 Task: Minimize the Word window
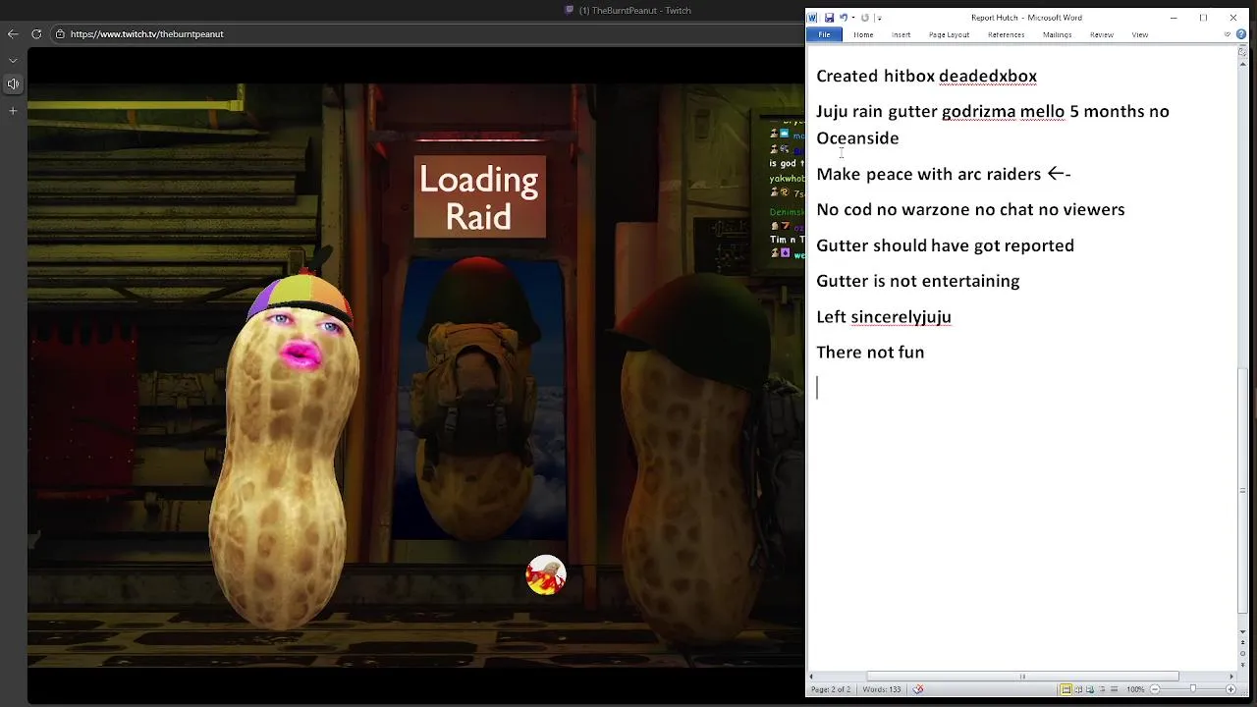(x=1174, y=18)
